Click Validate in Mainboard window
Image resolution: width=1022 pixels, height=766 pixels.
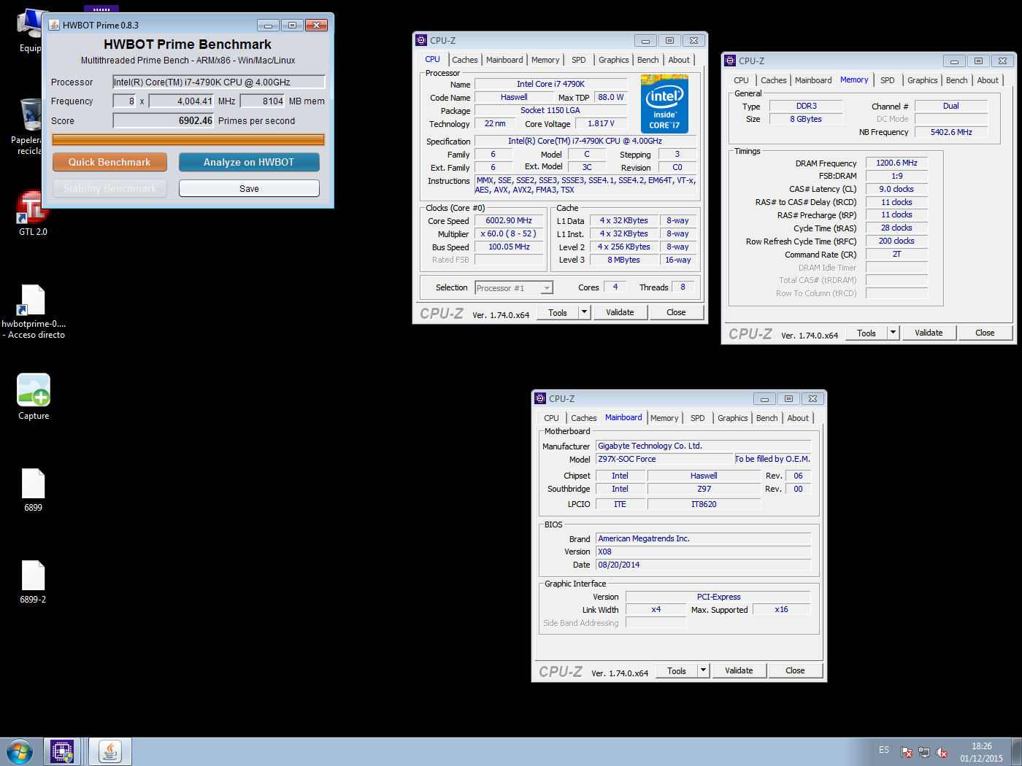click(739, 670)
